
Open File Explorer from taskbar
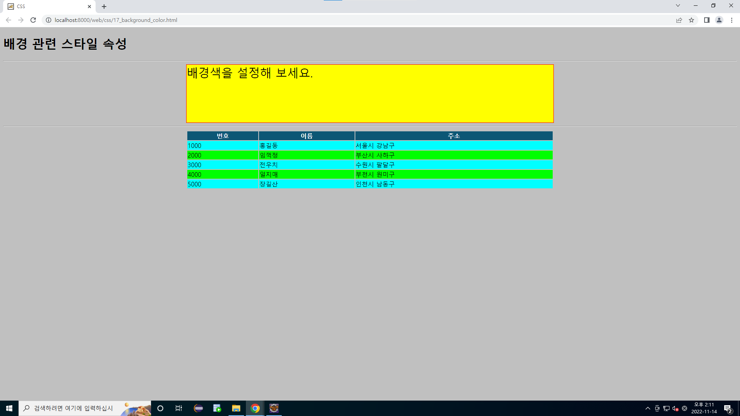coord(236,408)
